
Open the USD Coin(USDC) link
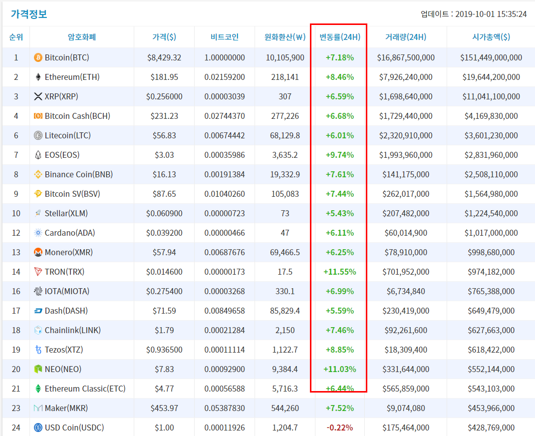coord(74,427)
